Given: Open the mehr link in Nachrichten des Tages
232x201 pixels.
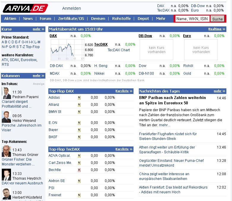Looking at the screenshot, I should point(220,91).
